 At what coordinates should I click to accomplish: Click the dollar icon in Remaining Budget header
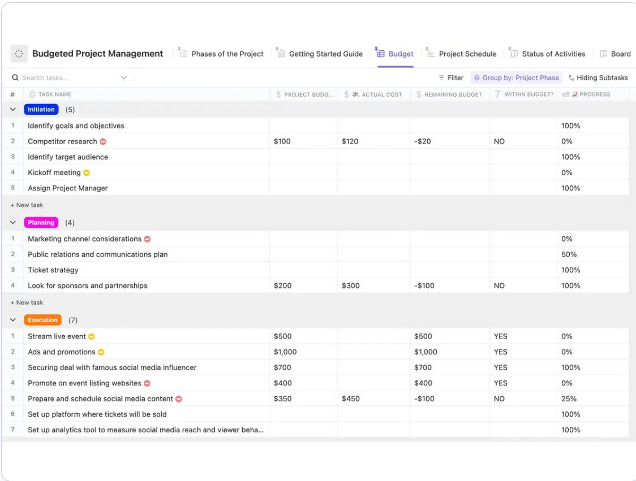click(x=419, y=94)
